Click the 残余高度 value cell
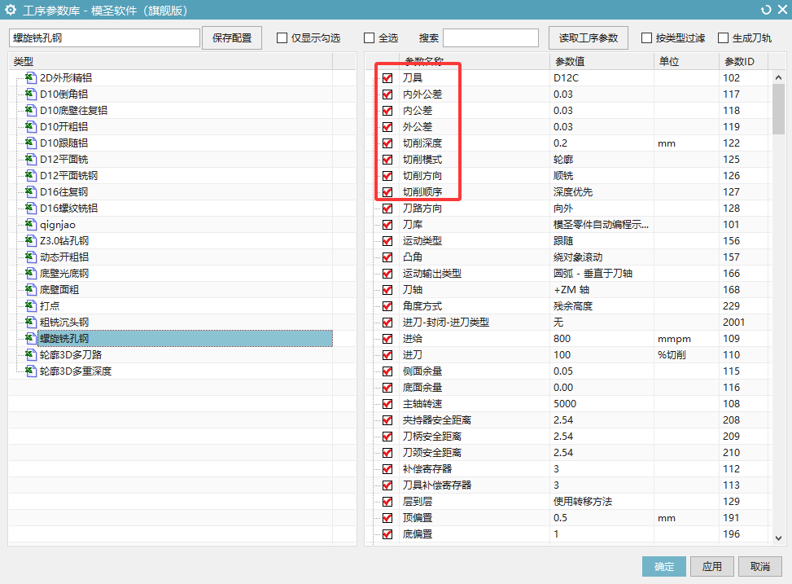 [x=602, y=306]
